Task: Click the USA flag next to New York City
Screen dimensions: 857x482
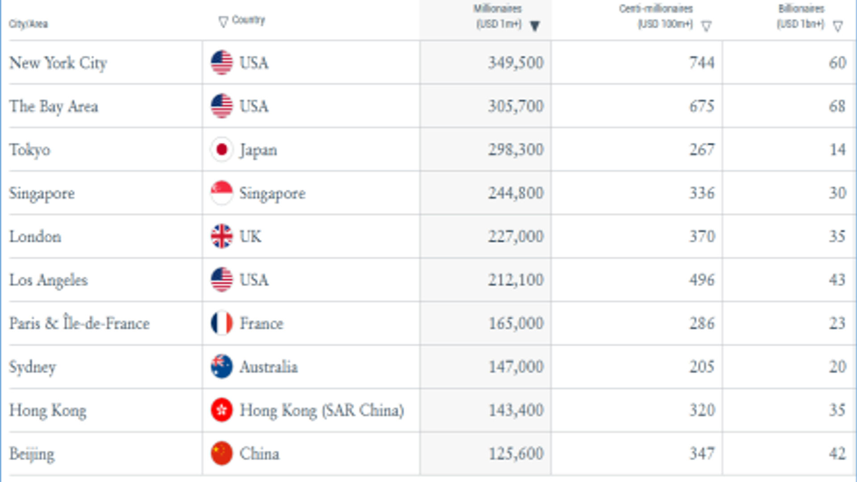Action: pyautogui.click(x=221, y=62)
